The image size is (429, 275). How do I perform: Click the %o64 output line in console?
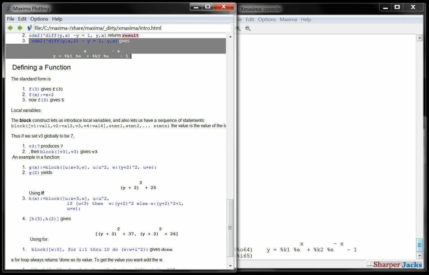296,248
